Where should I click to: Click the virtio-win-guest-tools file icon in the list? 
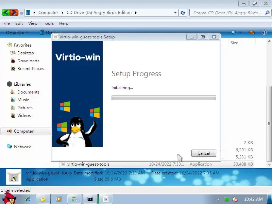coord(63,164)
